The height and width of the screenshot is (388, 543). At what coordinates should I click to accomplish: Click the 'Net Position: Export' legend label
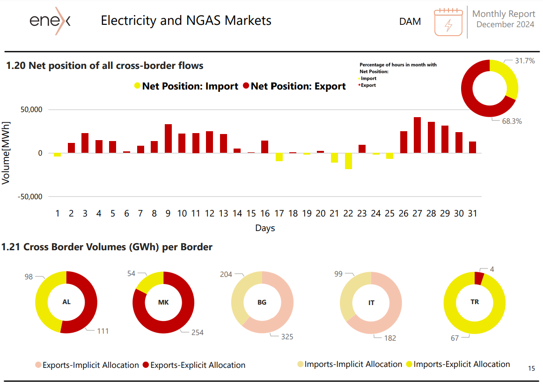[x=298, y=86]
